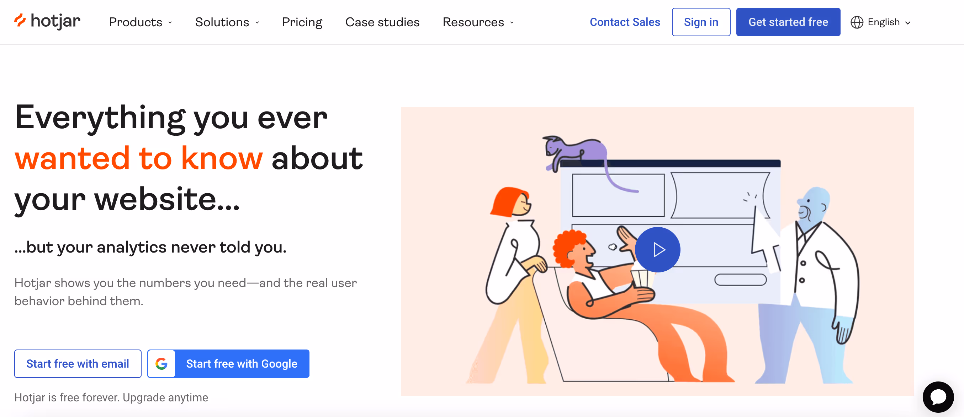The image size is (964, 417).
Task: Click Start free with Google
Action: (x=228, y=364)
